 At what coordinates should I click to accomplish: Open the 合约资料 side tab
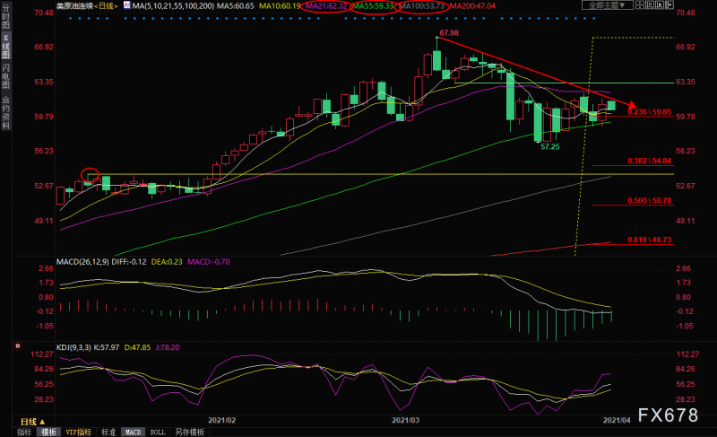5,112
